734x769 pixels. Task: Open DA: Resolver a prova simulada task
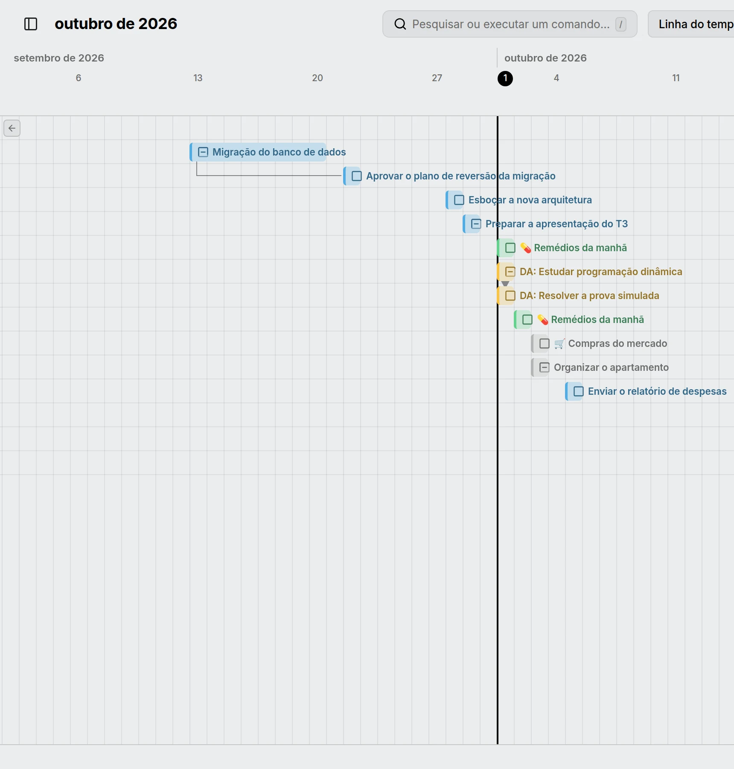[x=589, y=296]
